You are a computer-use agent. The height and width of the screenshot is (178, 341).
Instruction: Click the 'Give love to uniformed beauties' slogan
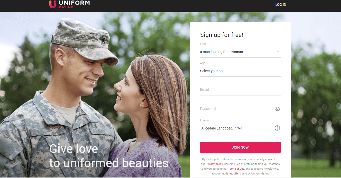pos(109,156)
